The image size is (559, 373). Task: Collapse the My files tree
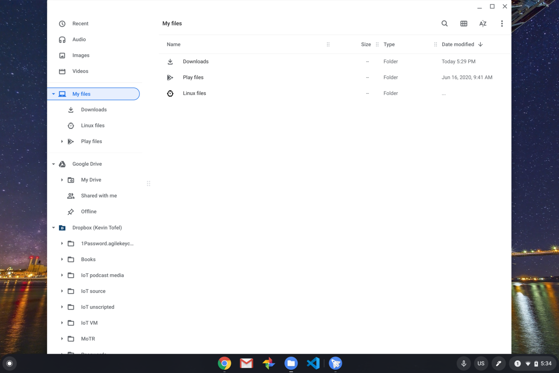(x=53, y=94)
